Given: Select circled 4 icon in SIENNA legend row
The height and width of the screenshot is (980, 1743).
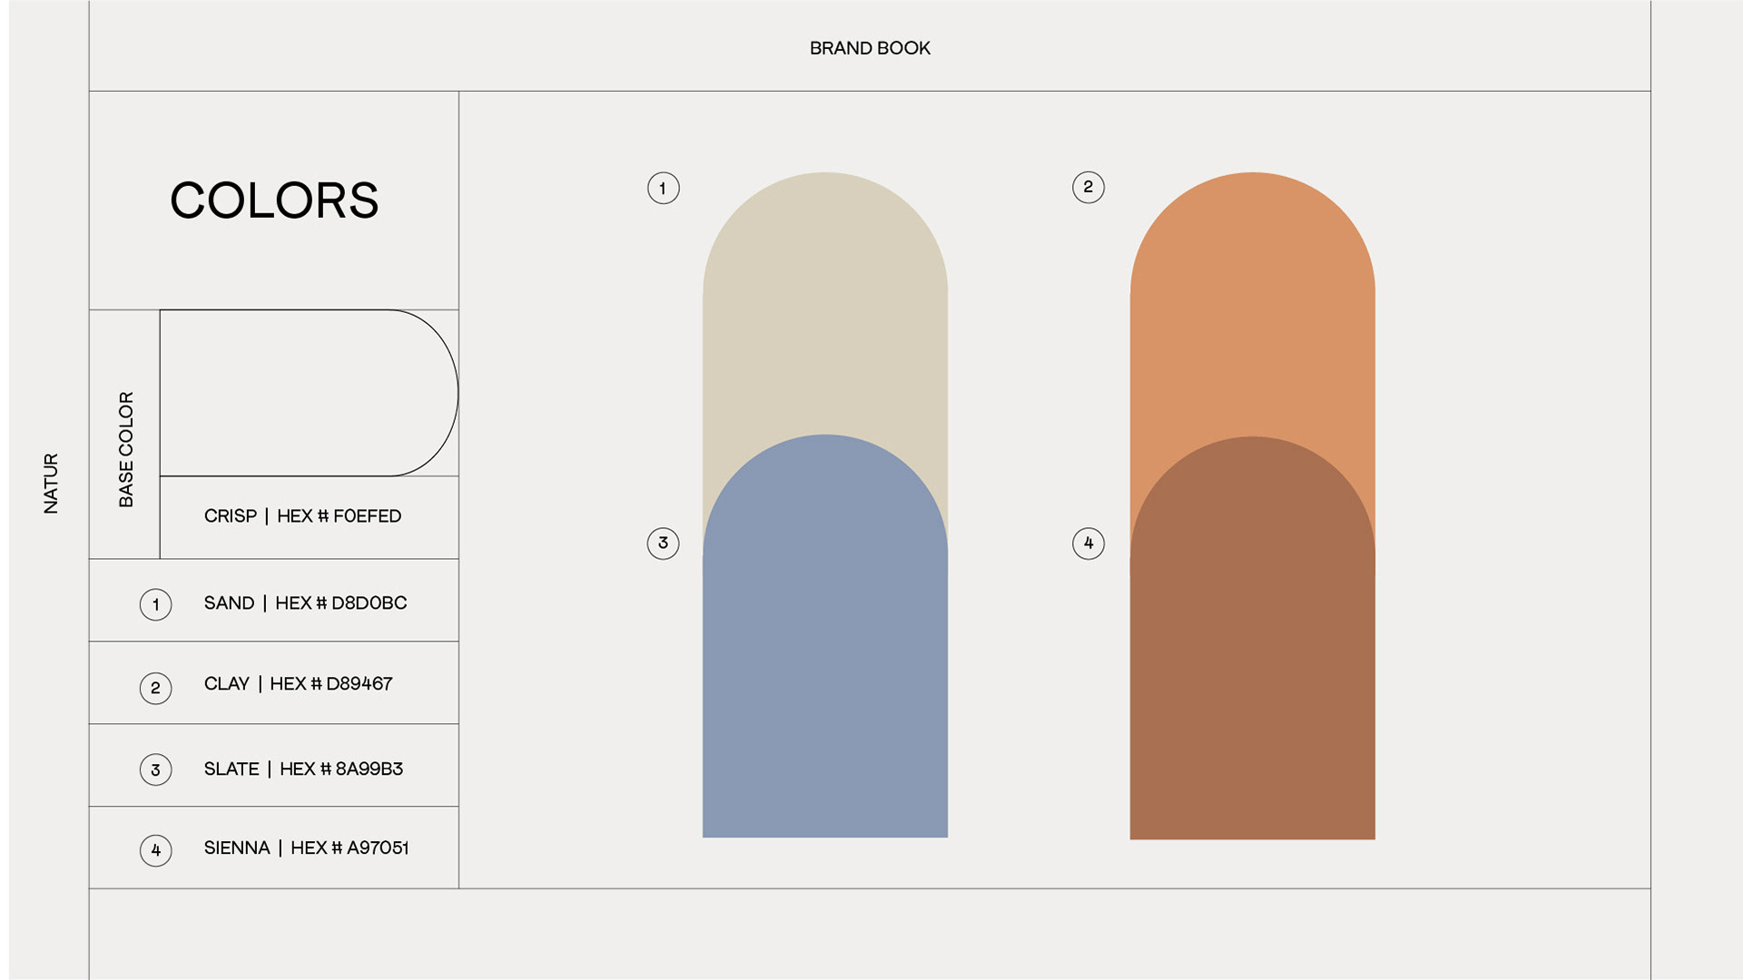Looking at the screenshot, I should tap(155, 850).
